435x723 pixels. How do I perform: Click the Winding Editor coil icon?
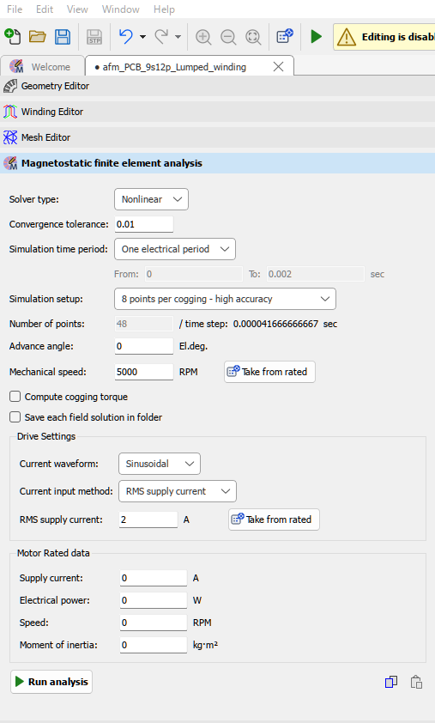click(x=10, y=112)
